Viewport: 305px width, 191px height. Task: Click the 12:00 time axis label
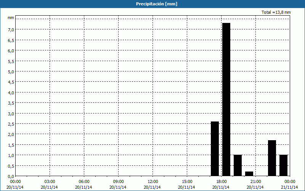click(153, 182)
